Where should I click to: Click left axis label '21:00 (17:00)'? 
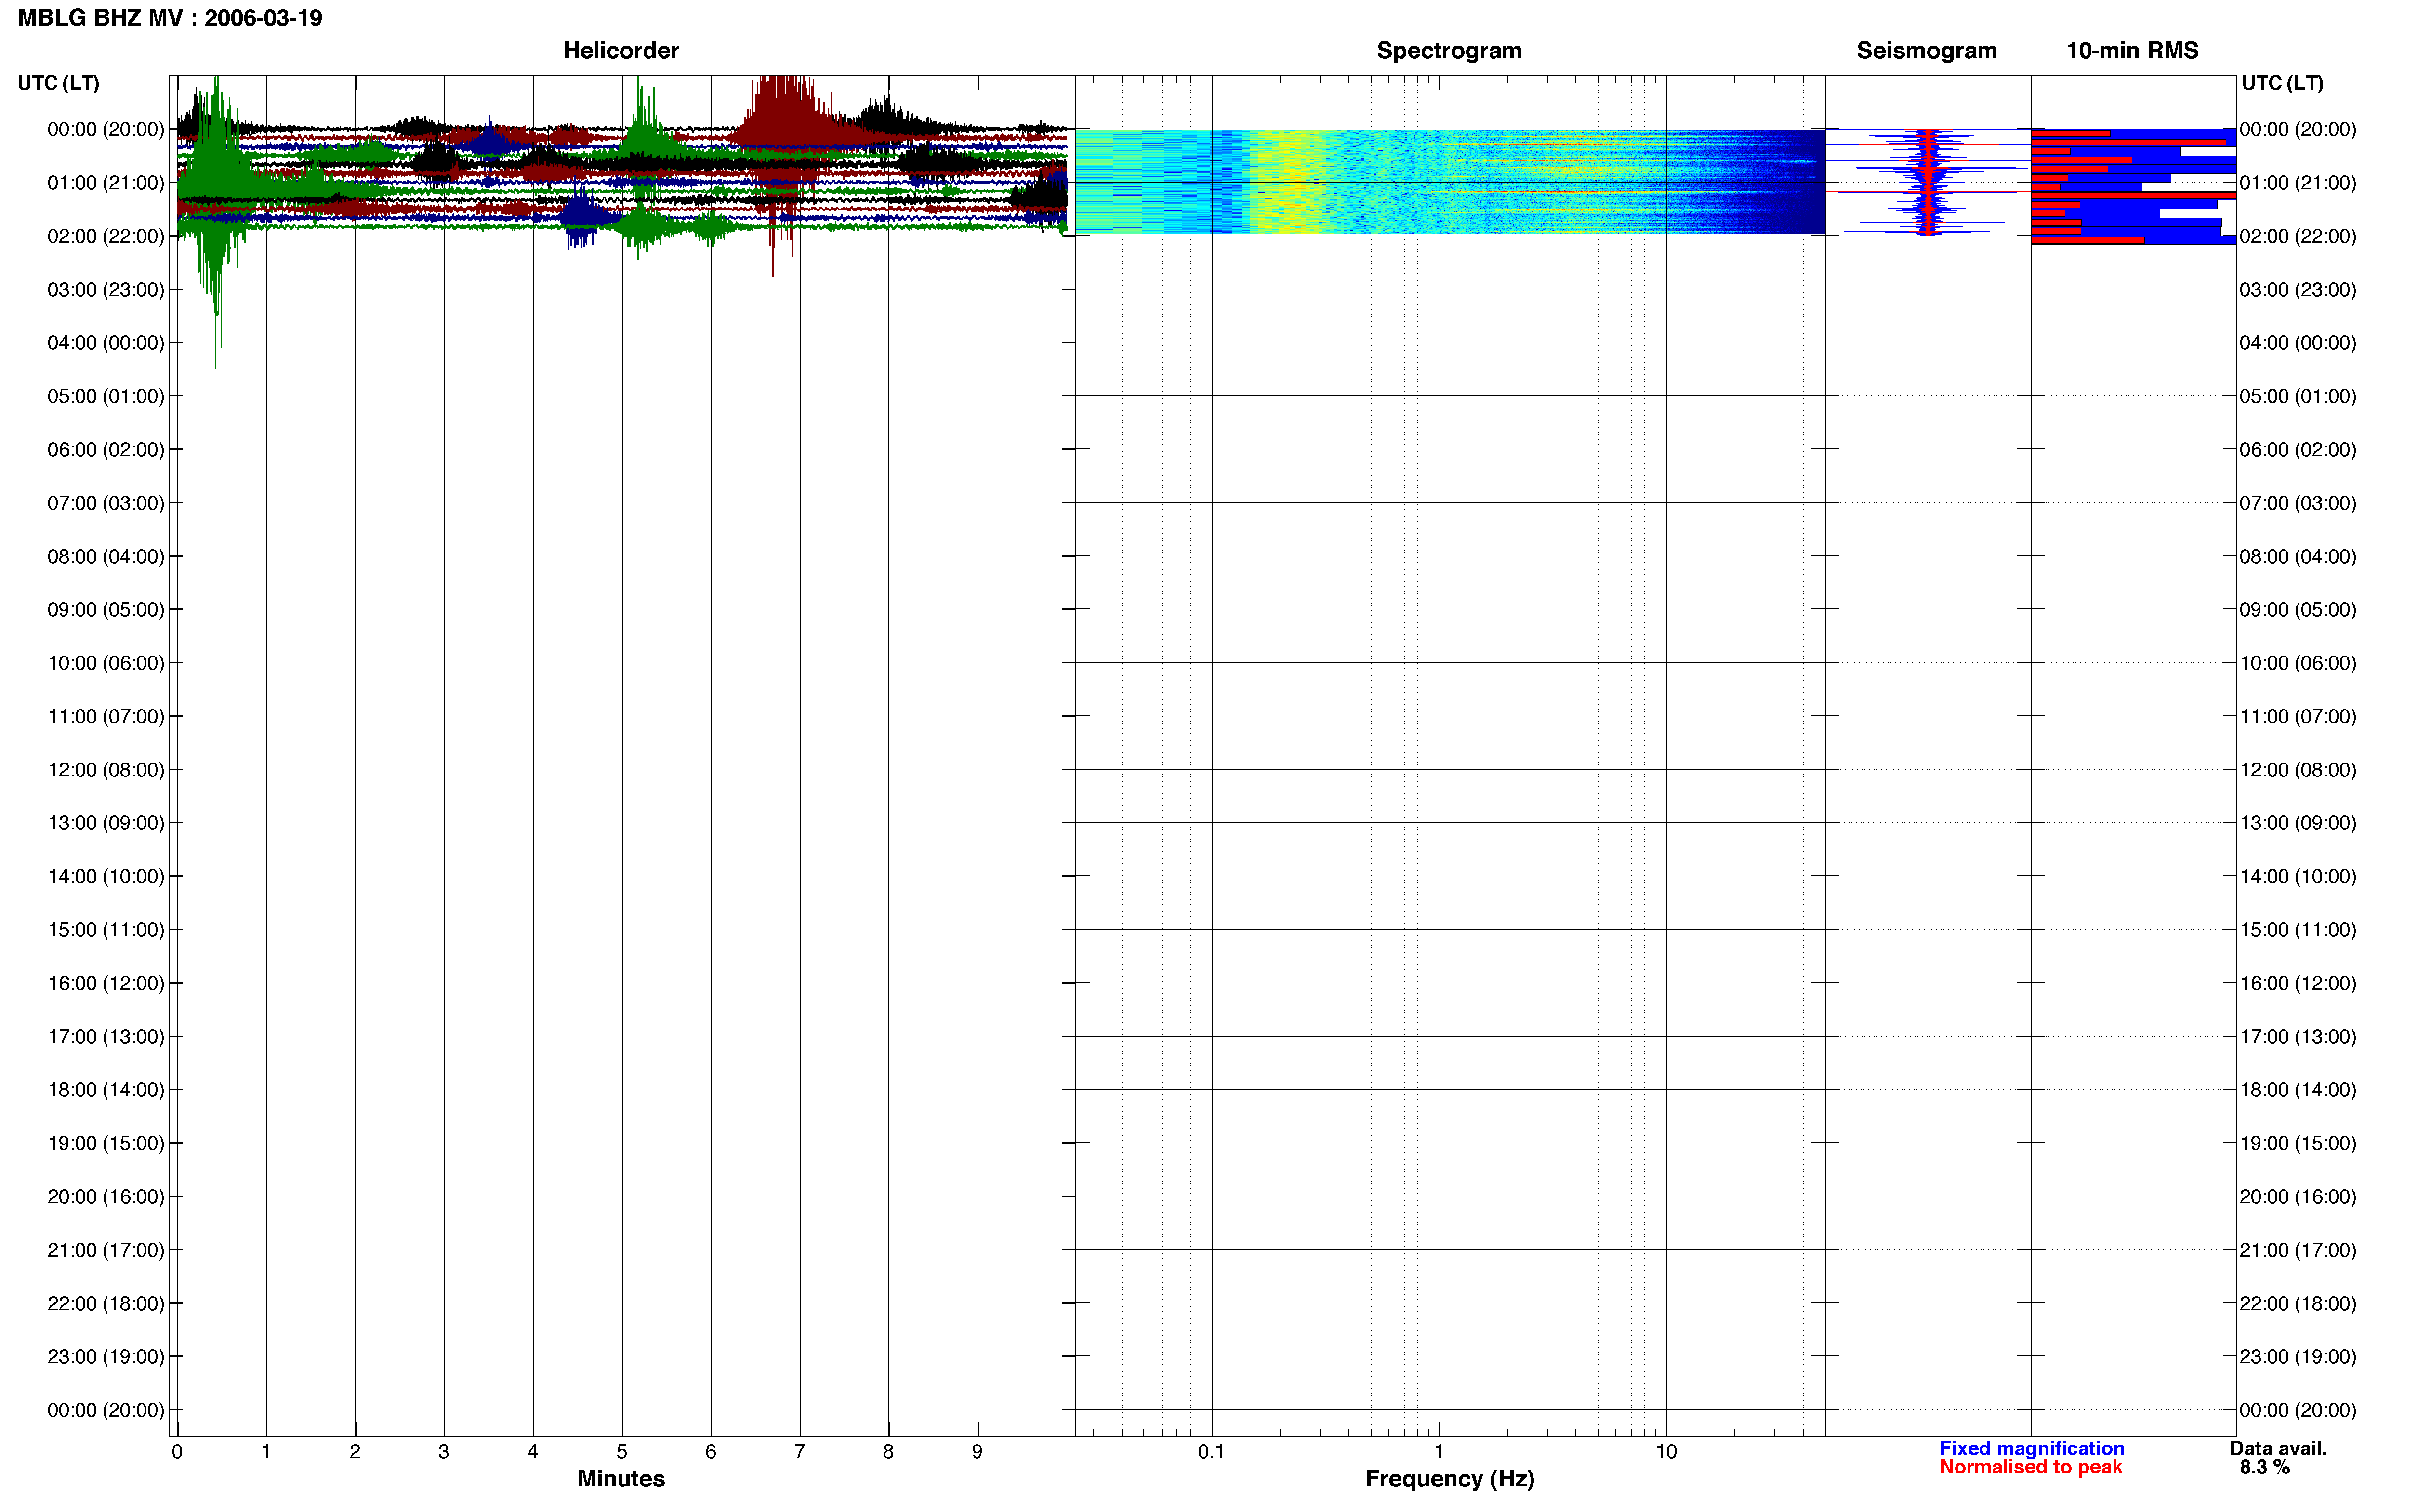(106, 1250)
